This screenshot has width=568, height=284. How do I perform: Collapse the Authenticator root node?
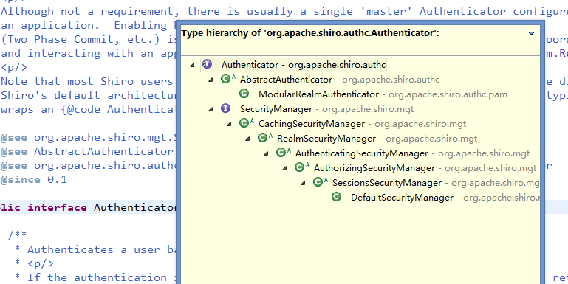tap(192, 65)
